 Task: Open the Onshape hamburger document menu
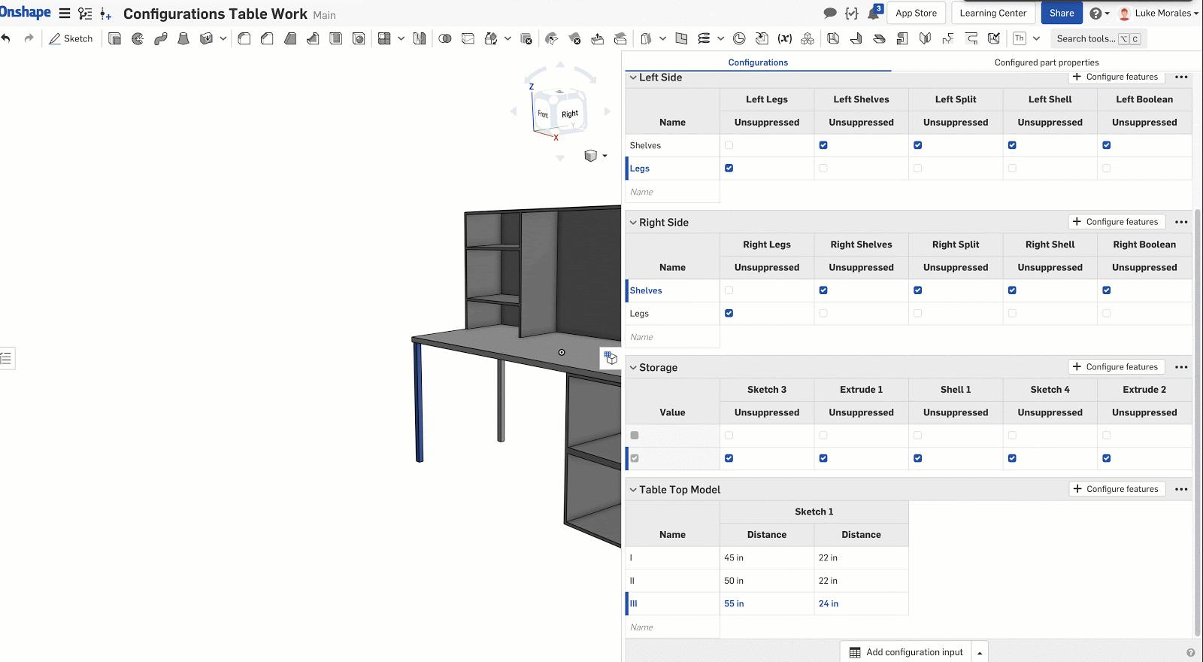click(x=65, y=14)
